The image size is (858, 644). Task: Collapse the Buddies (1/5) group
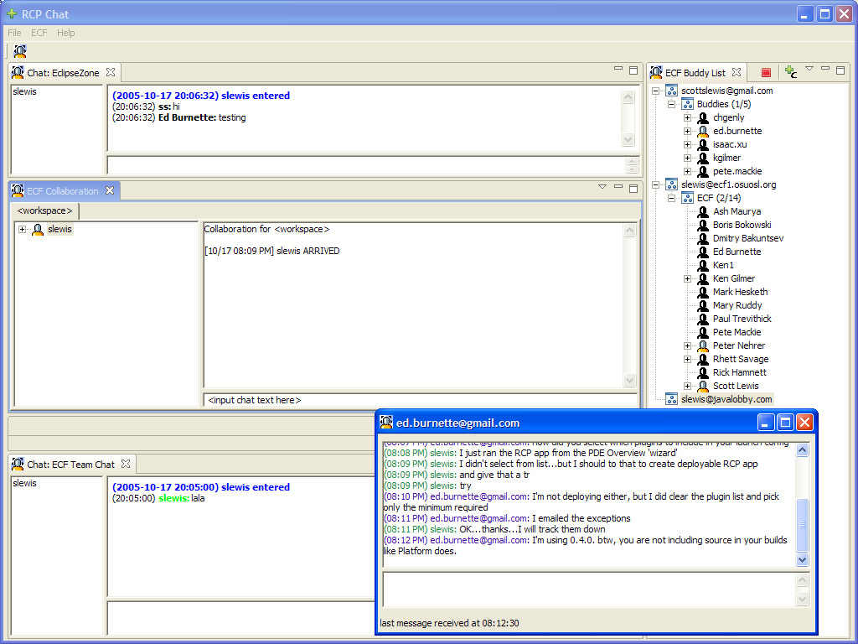[x=672, y=105]
